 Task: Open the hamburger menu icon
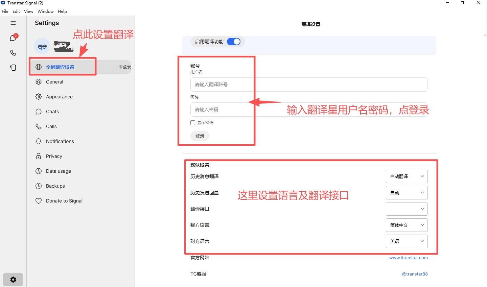click(13, 23)
